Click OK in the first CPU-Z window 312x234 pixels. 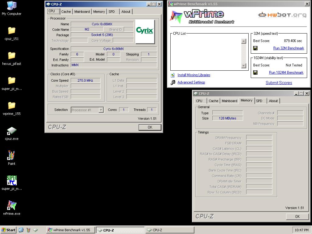(150, 127)
